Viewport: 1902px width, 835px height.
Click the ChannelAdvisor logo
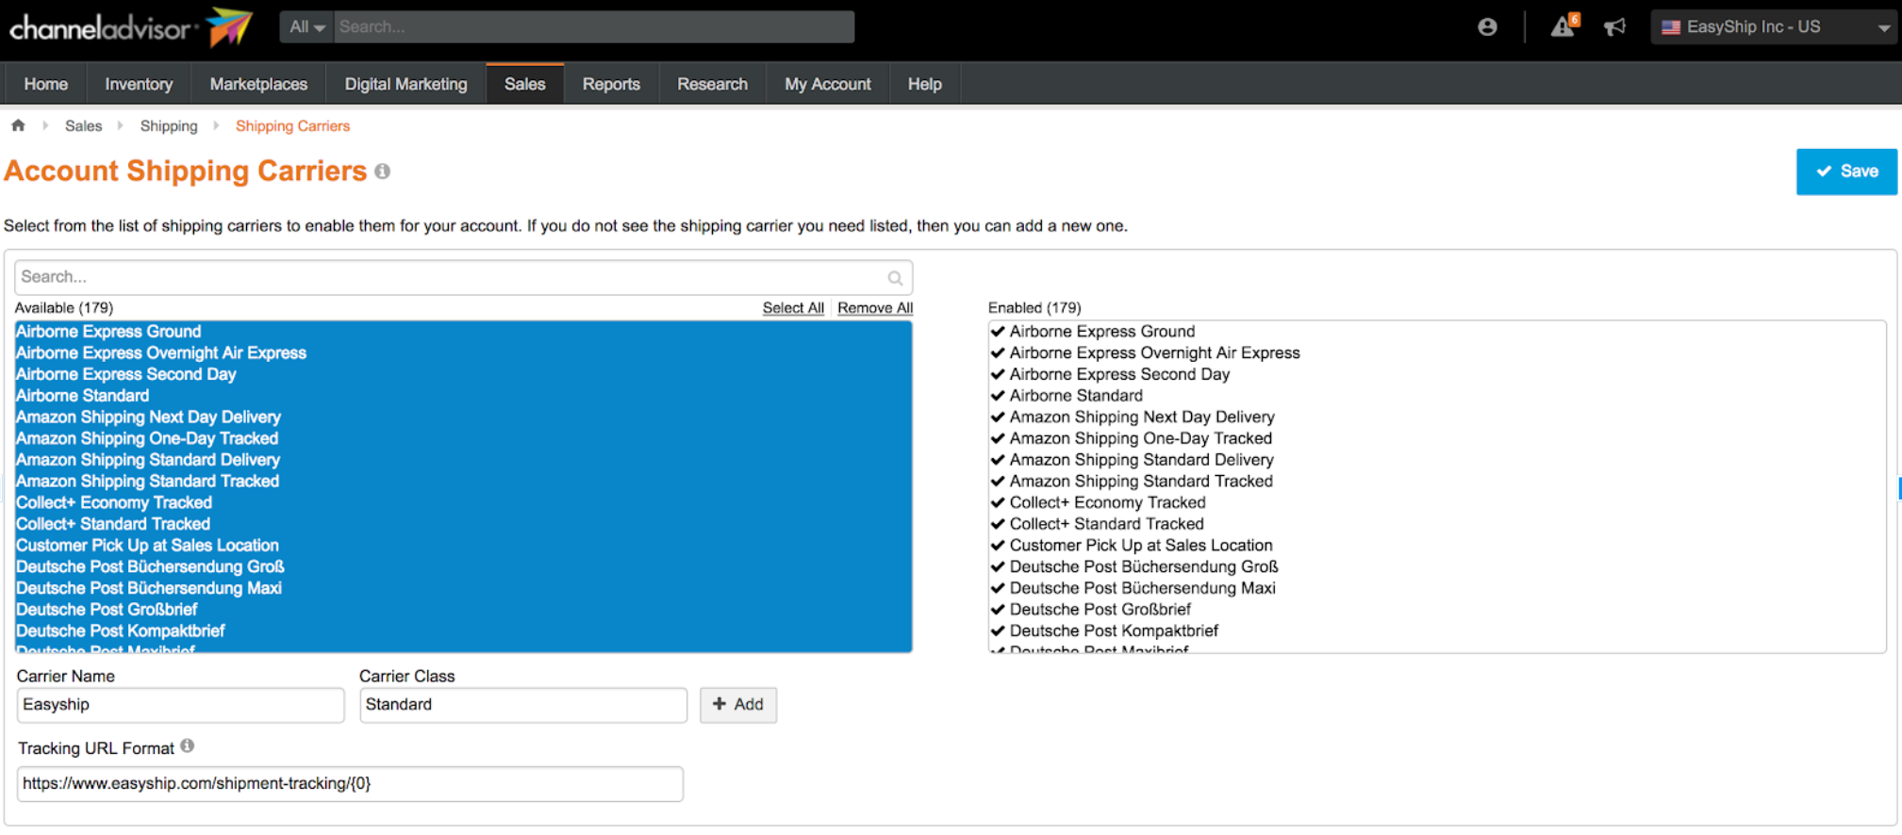(x=131, y=27)
